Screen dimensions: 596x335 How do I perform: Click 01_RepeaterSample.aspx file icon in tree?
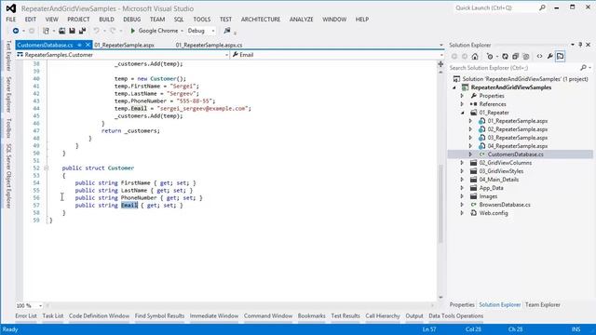481,121
